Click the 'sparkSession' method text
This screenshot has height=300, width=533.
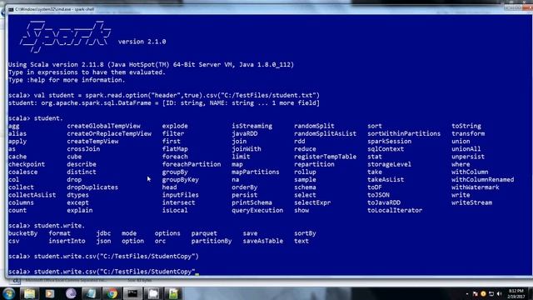(389, 142)
